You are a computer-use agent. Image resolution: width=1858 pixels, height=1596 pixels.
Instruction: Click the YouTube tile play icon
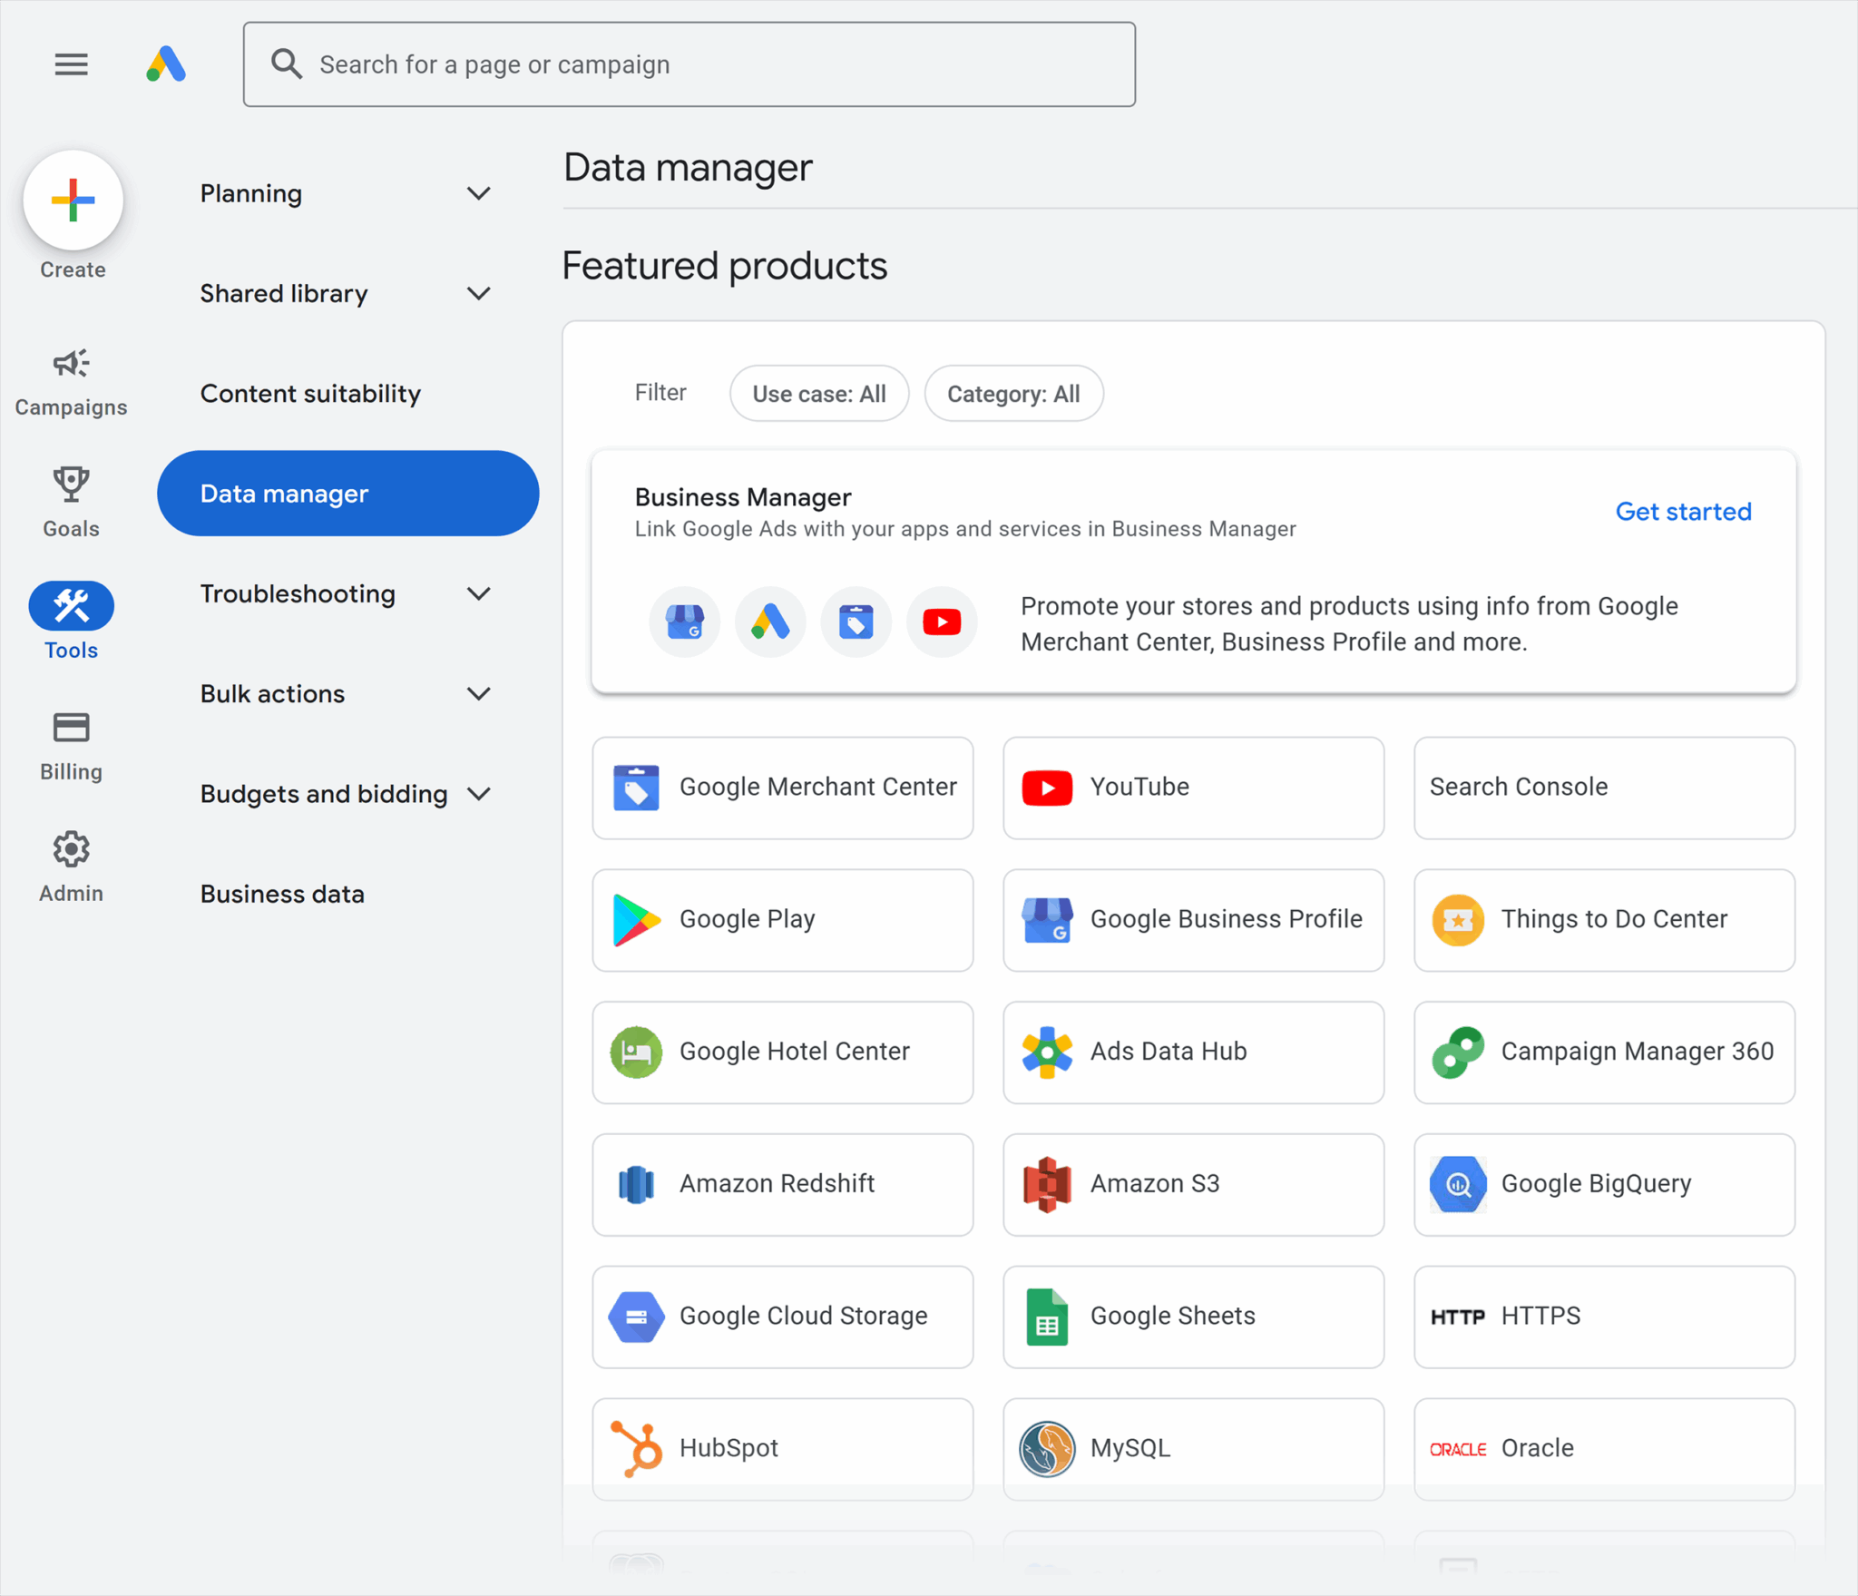point(1047,788)
